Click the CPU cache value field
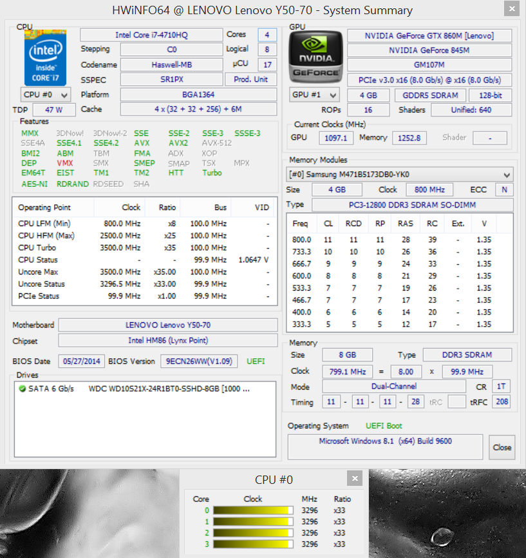 198,110
